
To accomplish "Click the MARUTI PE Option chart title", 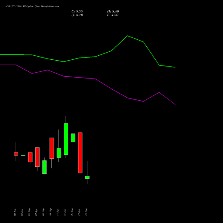I will [x=32, y=7].
